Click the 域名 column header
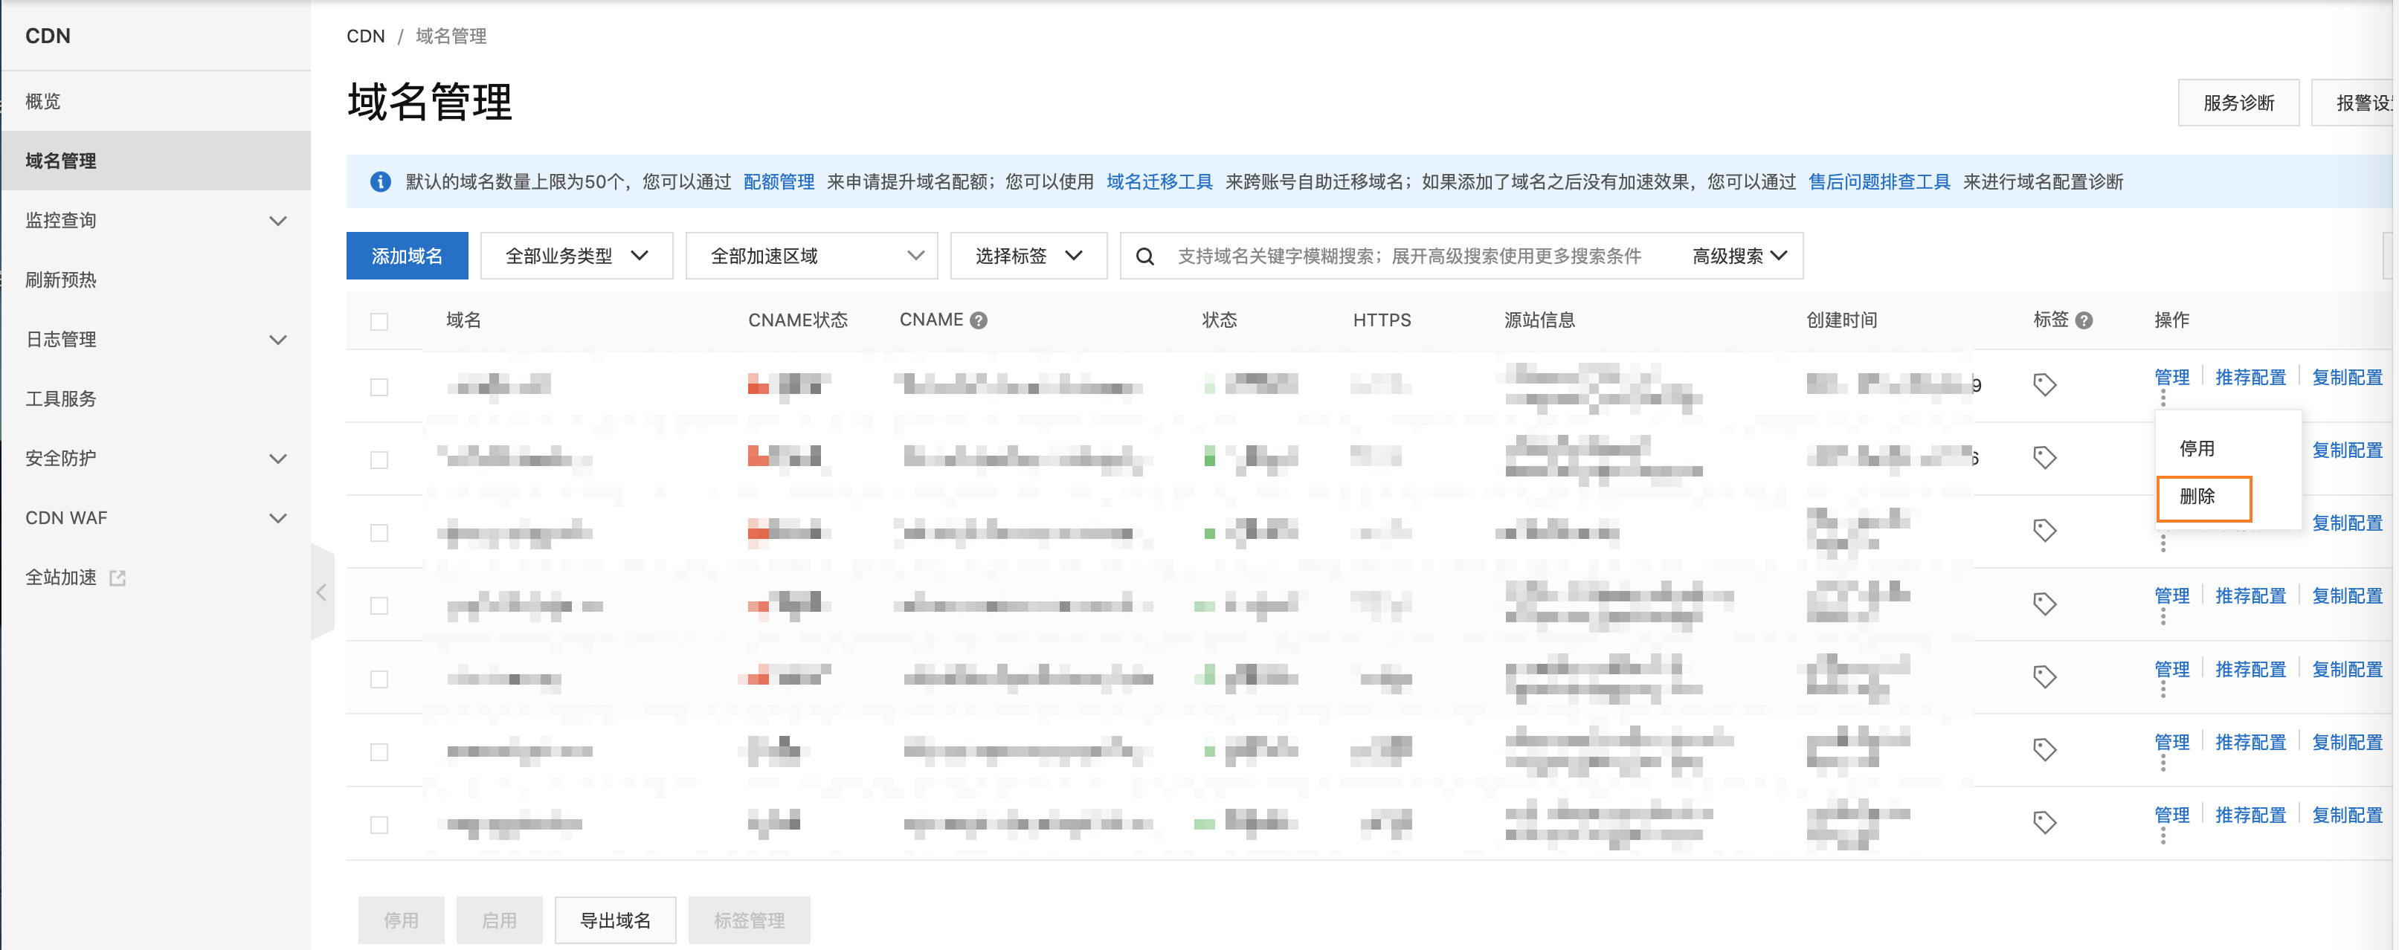 [x=464, y=320]
